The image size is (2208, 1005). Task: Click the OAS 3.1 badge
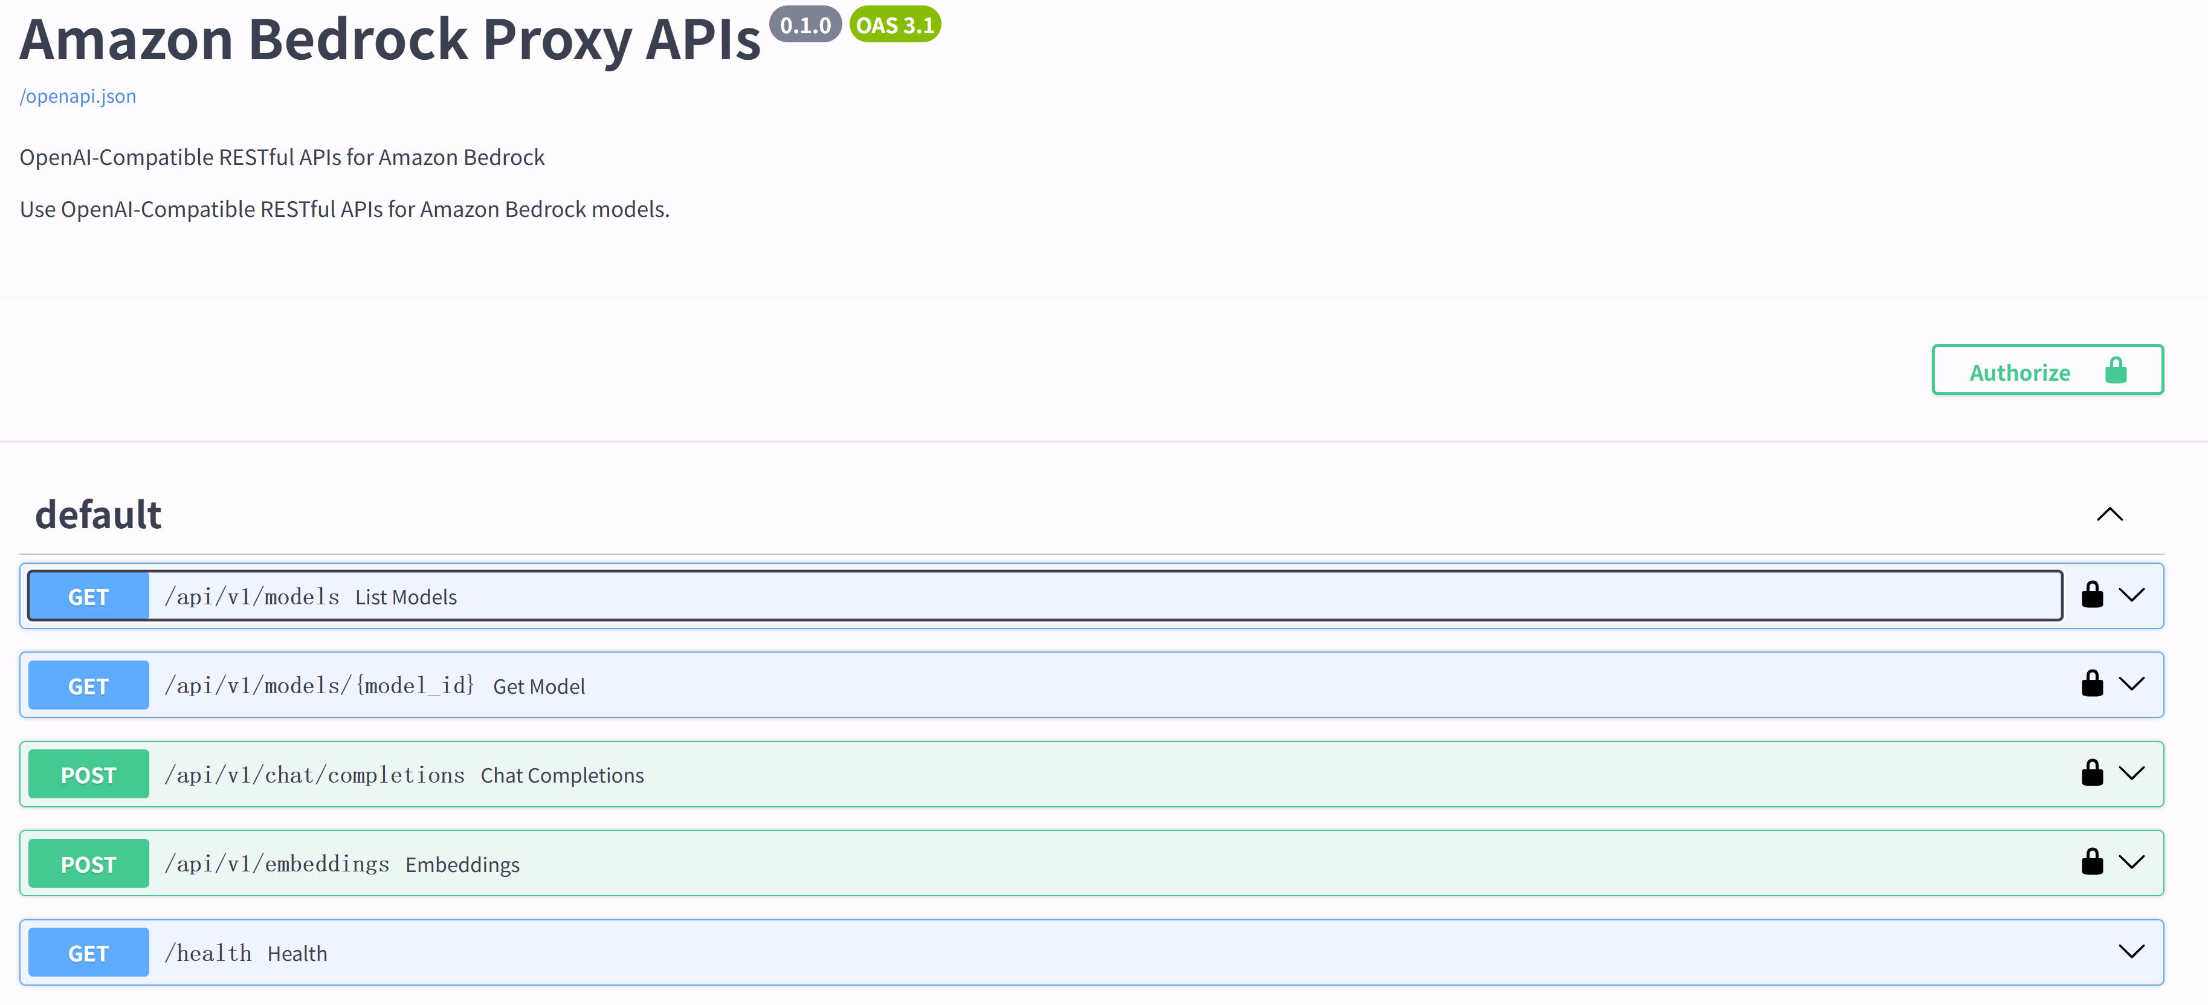coord(894,25)
